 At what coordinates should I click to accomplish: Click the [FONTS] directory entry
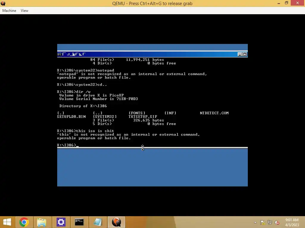tap(137, 113)
